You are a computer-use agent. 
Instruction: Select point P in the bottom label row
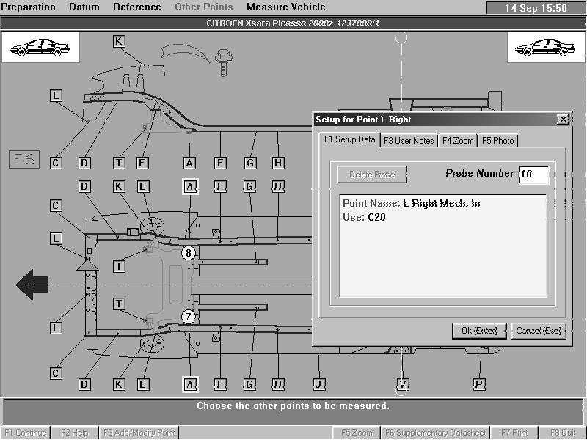click(x=479, y=384)
